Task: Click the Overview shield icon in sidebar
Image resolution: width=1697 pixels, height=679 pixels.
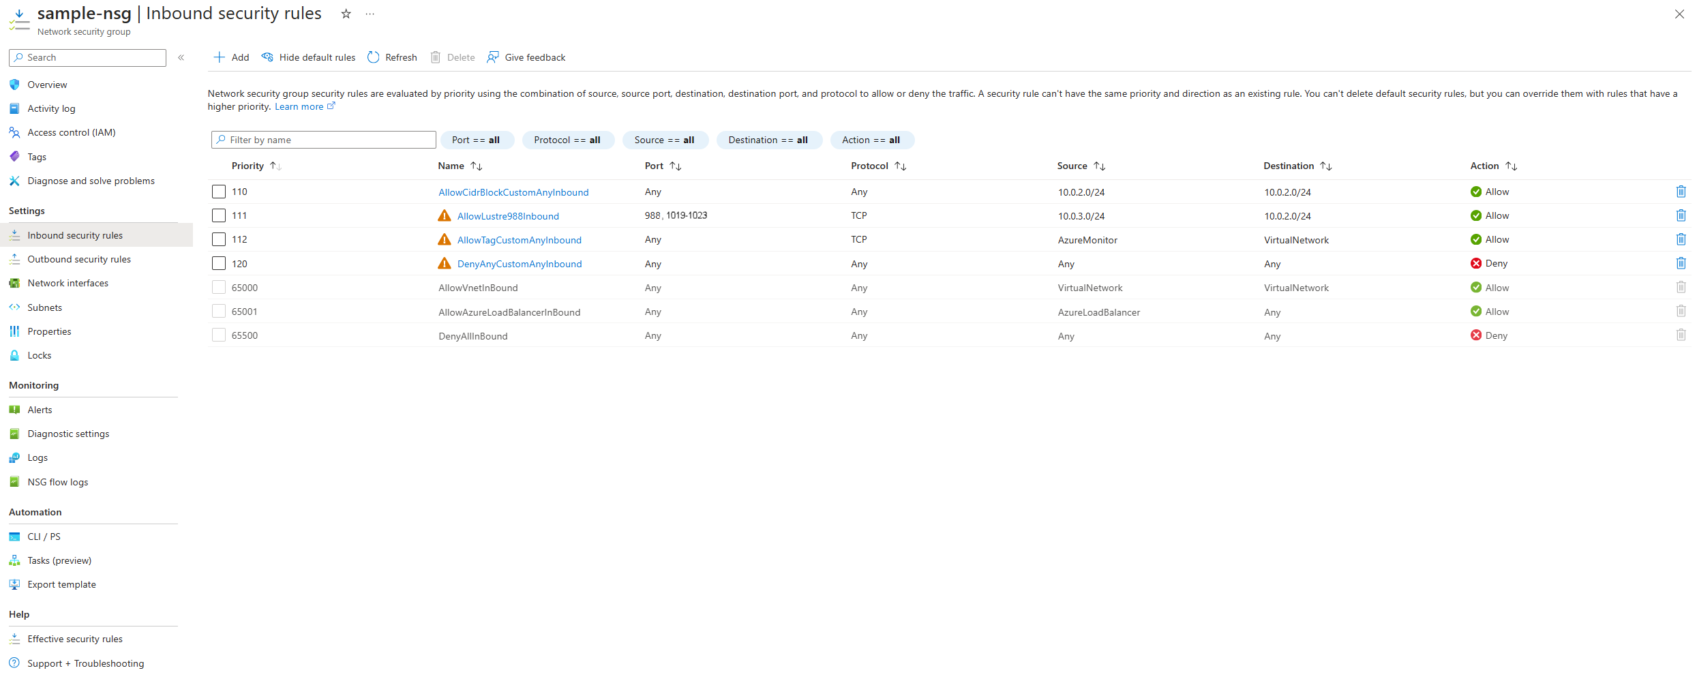Action: [x=14, y=85]
